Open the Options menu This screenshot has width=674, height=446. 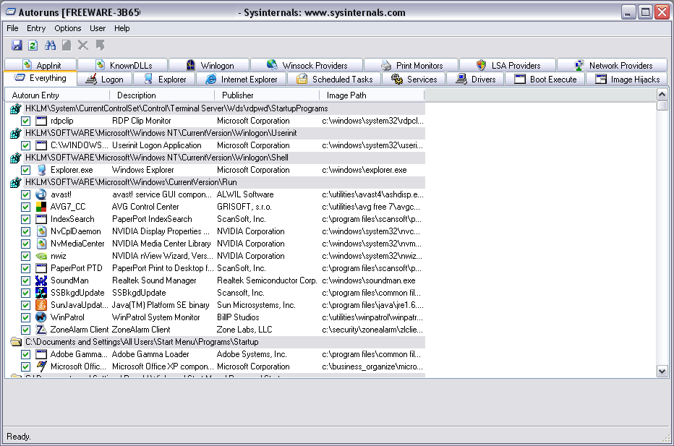click(x=67, y=28)
